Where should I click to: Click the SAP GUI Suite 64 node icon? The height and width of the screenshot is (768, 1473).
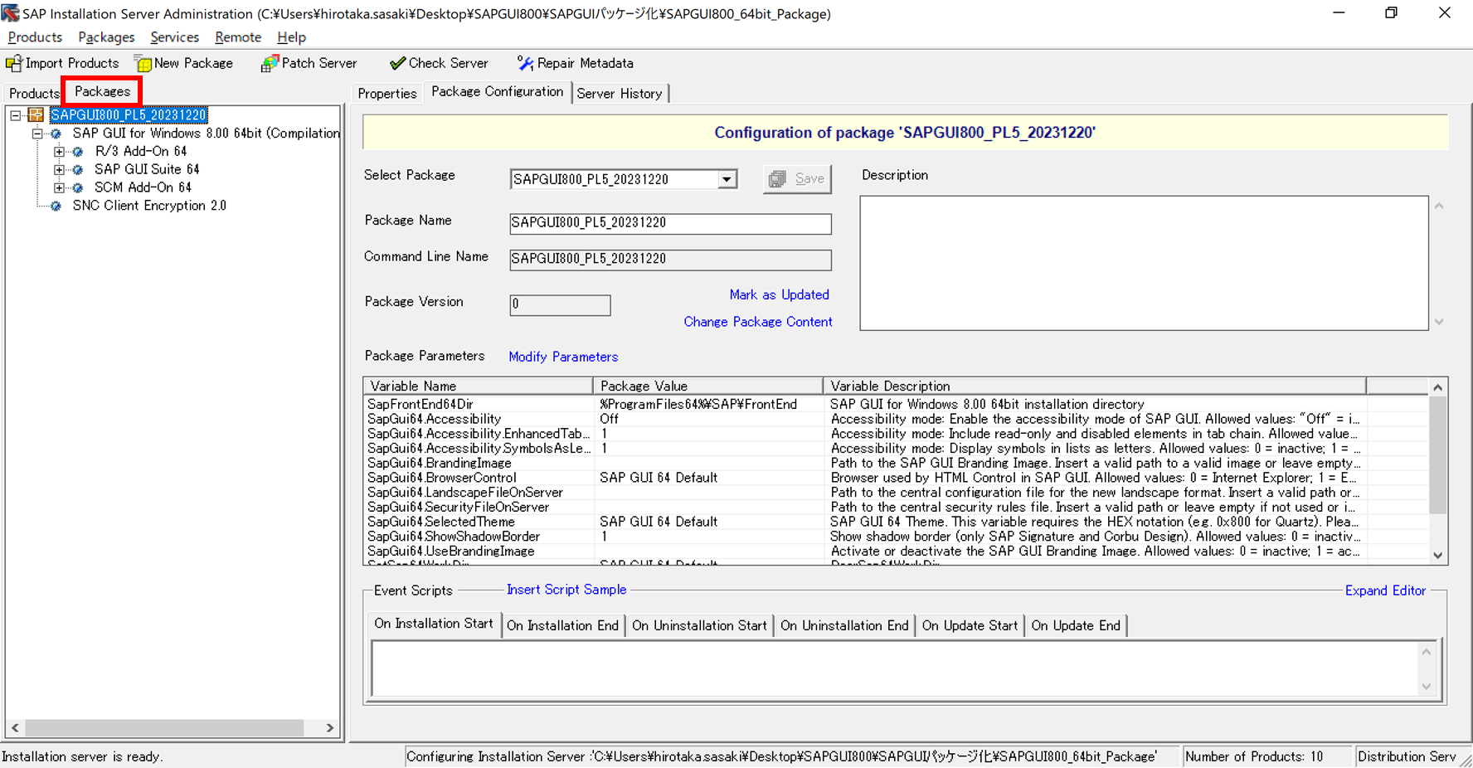(78, 170)
